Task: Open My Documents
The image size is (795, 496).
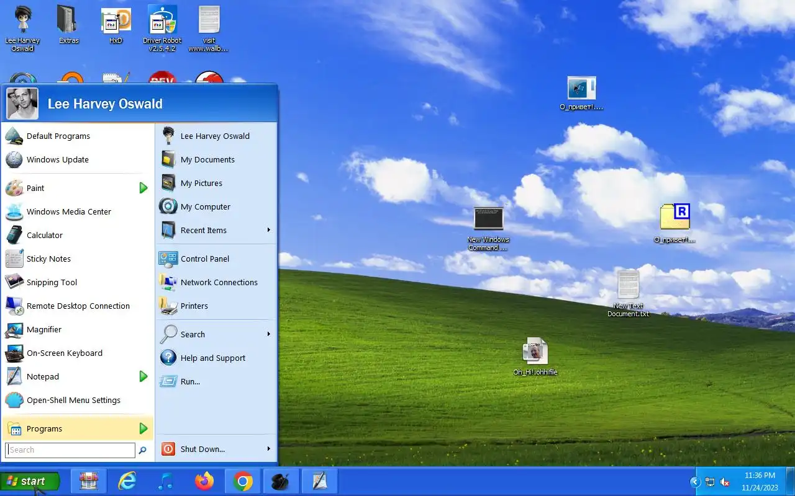Action: coord(216,159)
